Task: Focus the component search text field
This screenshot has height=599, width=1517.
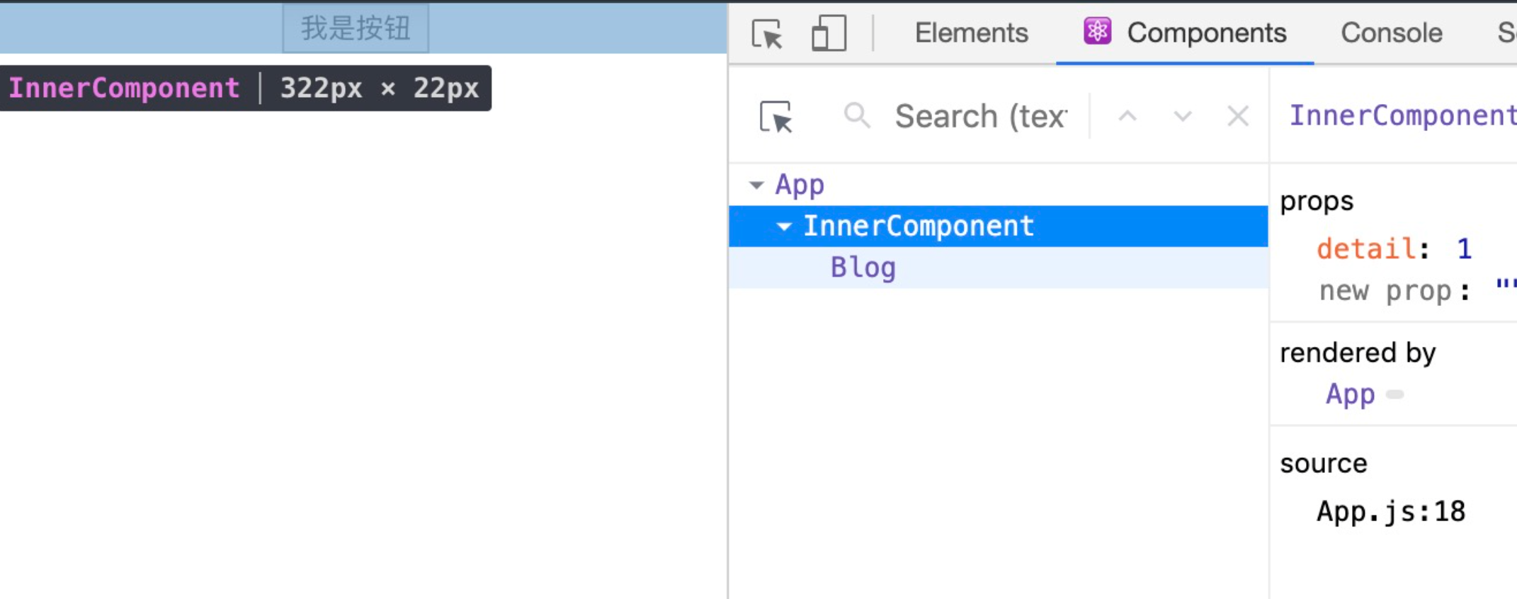Action: (981, 116)
